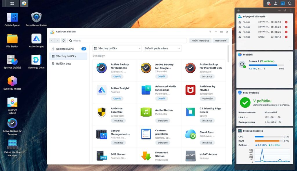Image resolution: width=297 pixels, height=171 pixels.
Task: Install Audio Station via Instalace button
Action: pyautogui.click(x=162, y=121)
